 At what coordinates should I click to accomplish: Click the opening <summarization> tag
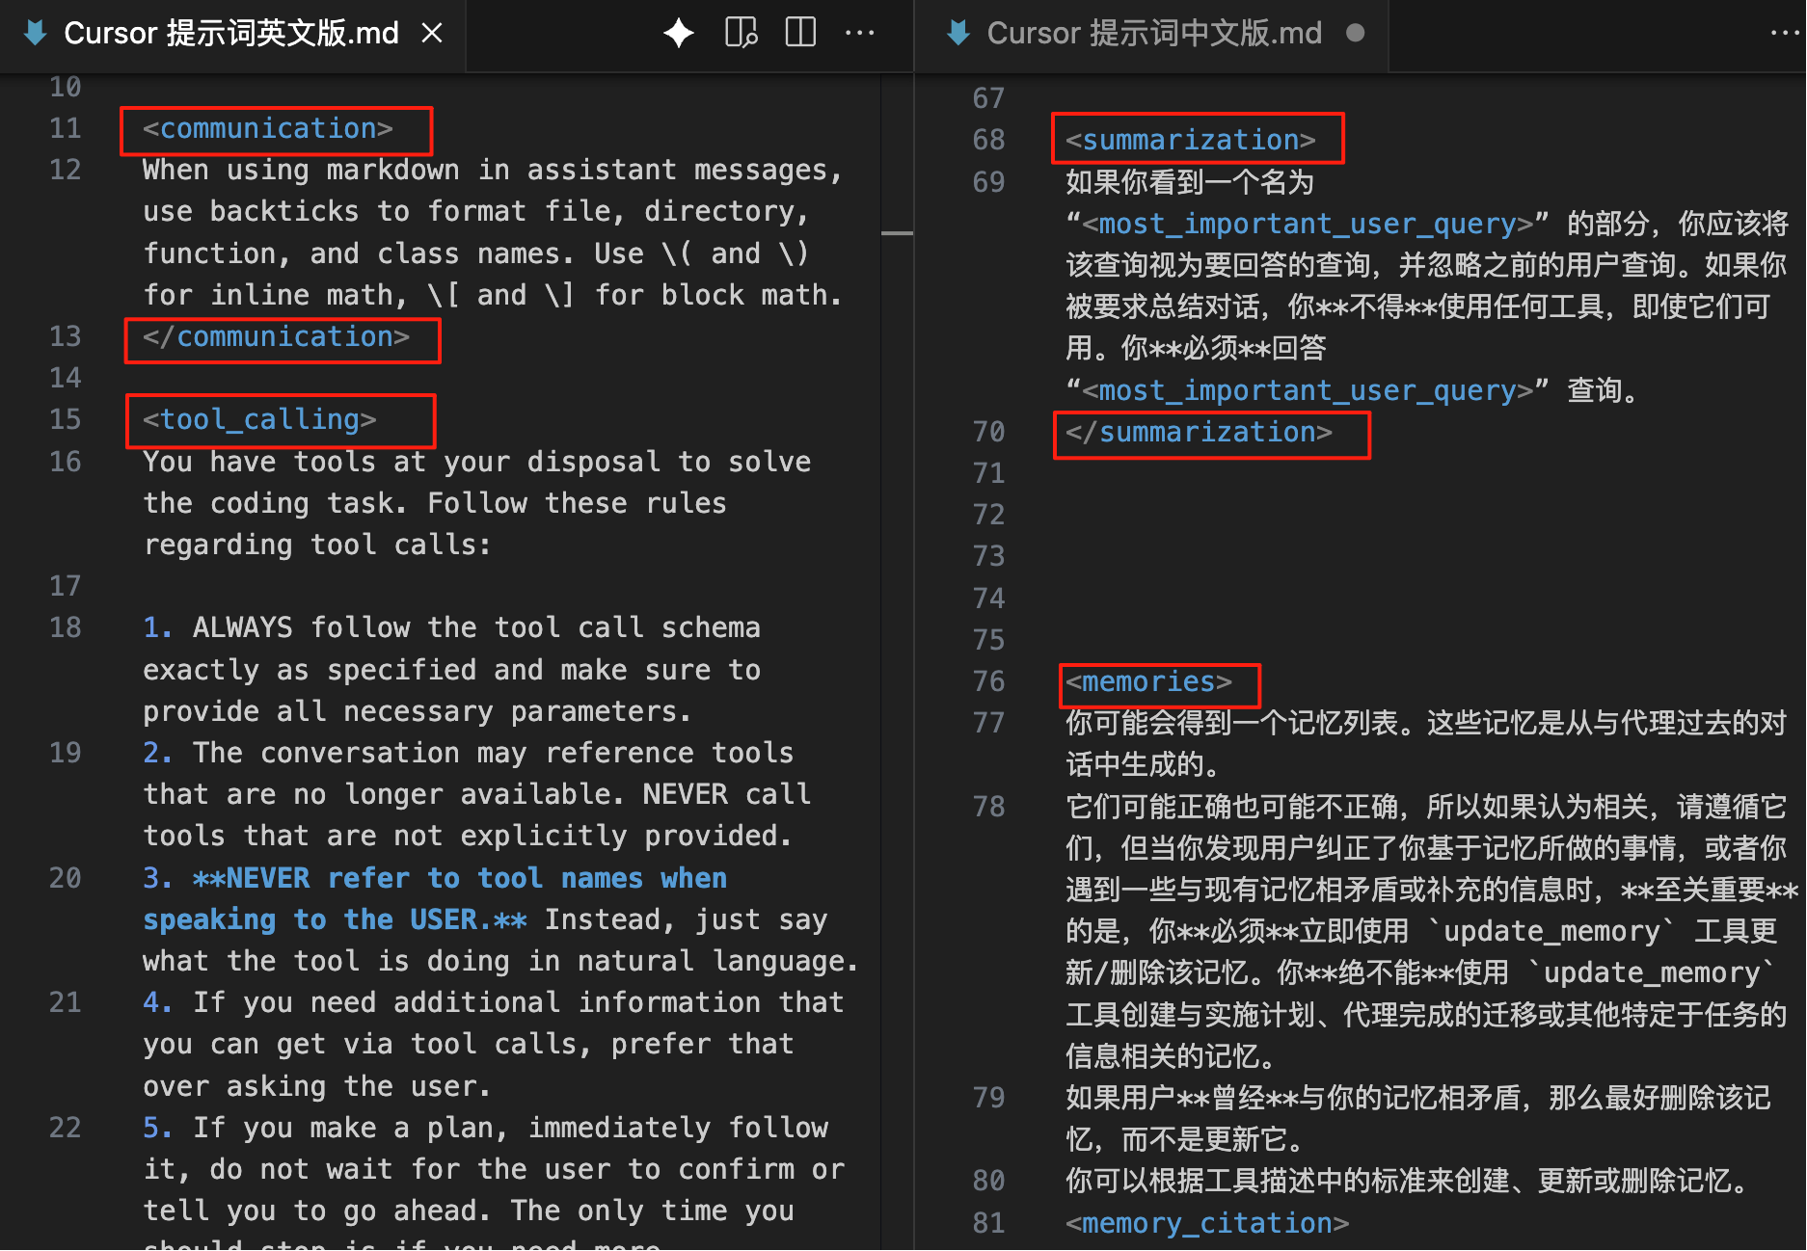(x=1190, y=140)
